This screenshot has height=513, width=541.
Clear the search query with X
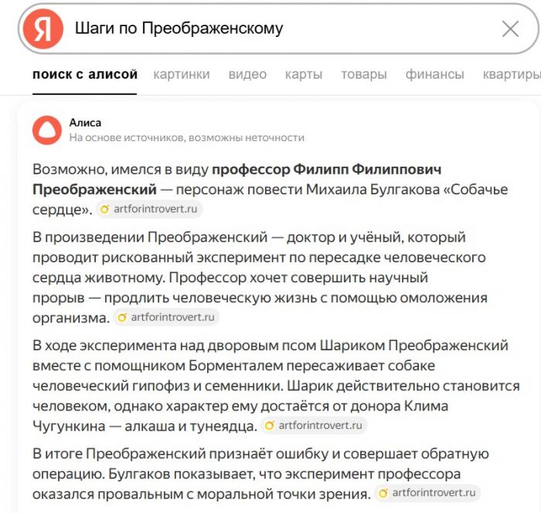[x=510, y=29]
